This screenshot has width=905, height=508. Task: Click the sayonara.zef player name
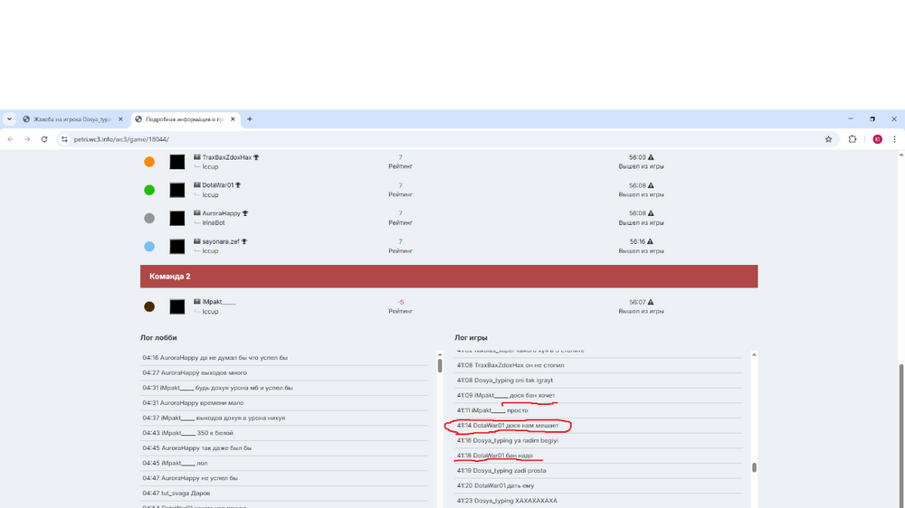(x=220, y=241)
